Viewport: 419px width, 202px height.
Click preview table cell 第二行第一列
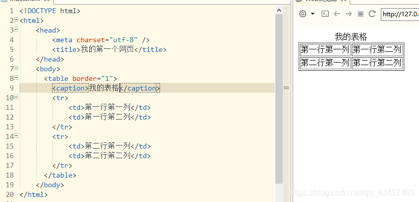click(325, 63)
